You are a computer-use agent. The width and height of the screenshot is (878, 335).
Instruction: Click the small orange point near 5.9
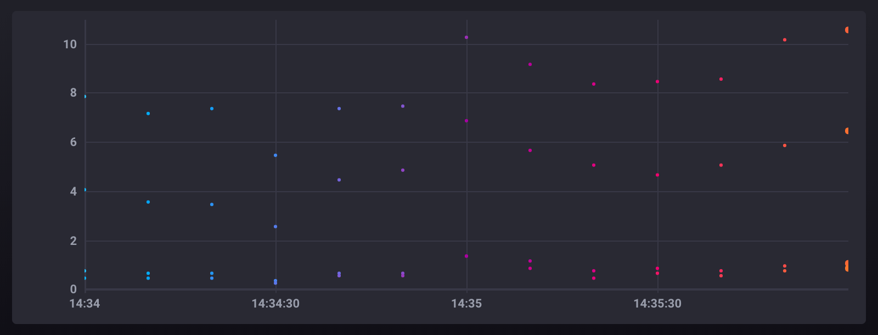click(785, 146)
